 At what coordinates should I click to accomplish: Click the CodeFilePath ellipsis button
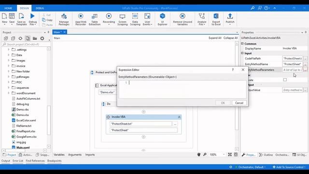tap(305, 58)
